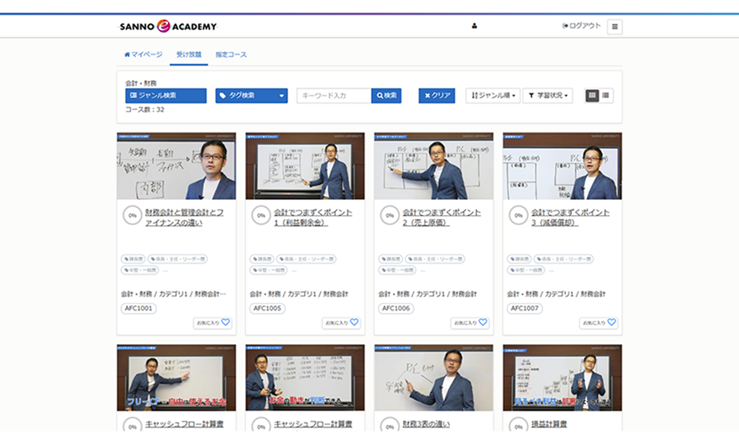
Task: Open the ジャンル検索 button
Action: [165, 96]
